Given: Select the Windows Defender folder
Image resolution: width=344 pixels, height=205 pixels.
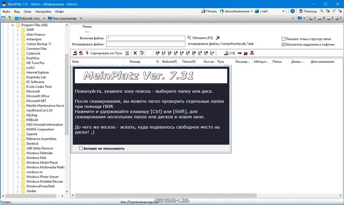Looking at the screenshot, I should [x=40, y=153].
